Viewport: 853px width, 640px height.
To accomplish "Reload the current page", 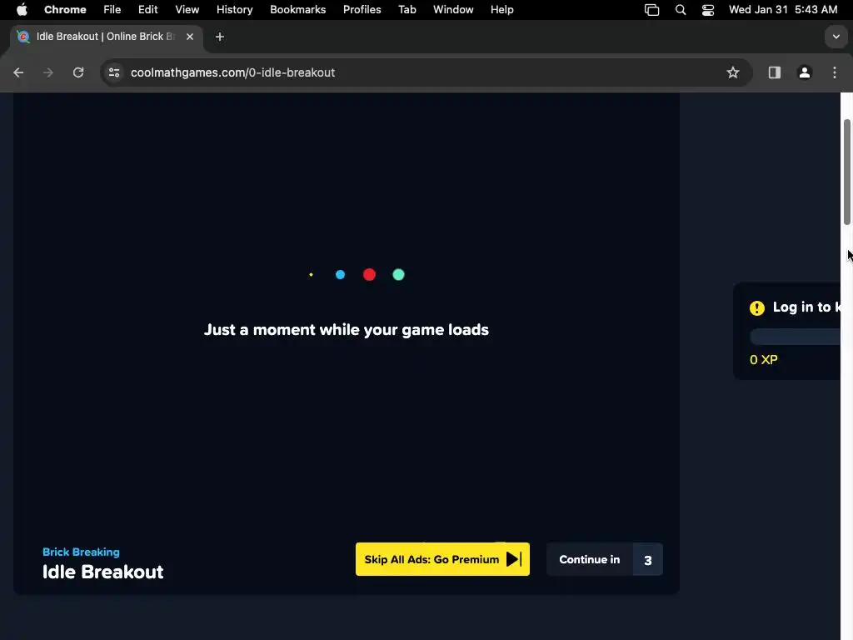I will click(x=78, y=72).
